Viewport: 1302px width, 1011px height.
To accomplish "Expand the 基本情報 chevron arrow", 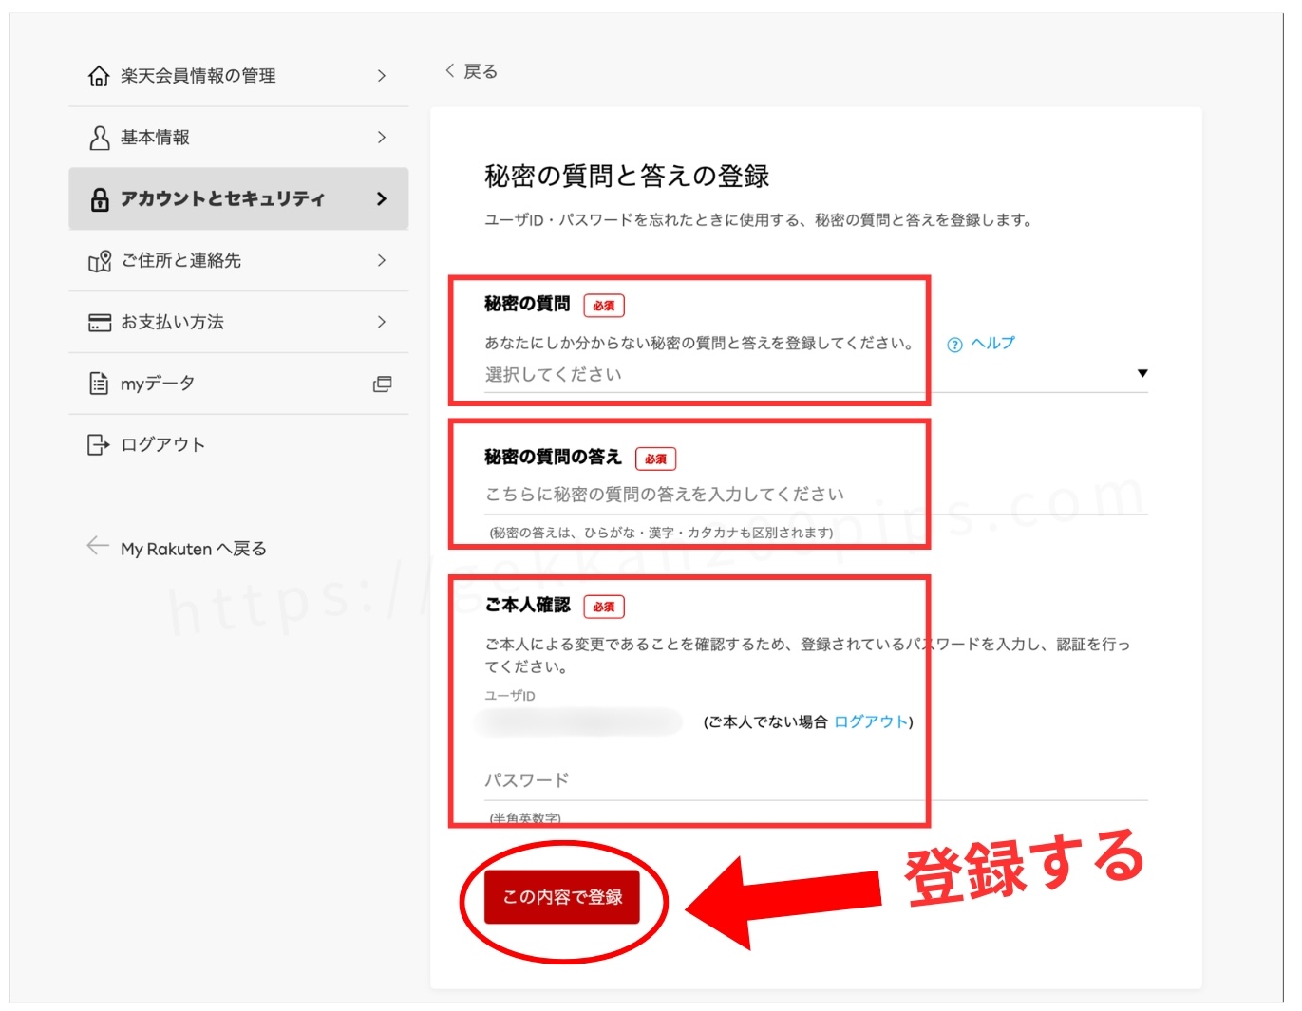I will pos(382,138).
